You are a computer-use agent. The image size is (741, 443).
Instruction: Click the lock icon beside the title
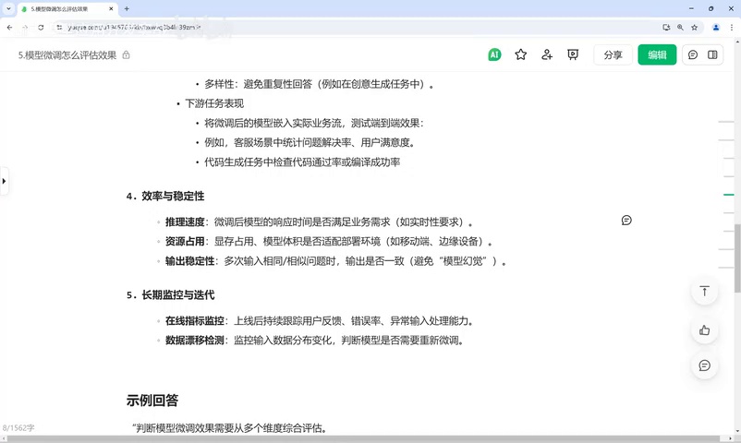click(x=127, y=54)
